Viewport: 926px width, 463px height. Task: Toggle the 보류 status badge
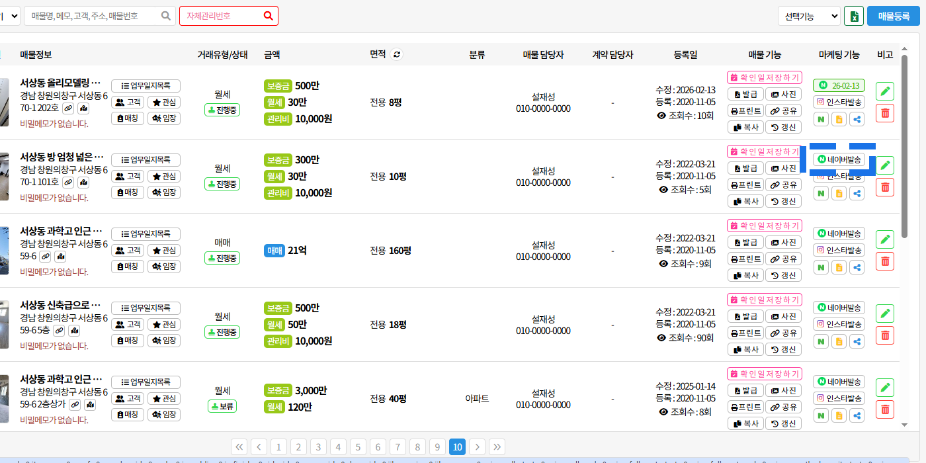pyautogui.click(x=222, y=406)
